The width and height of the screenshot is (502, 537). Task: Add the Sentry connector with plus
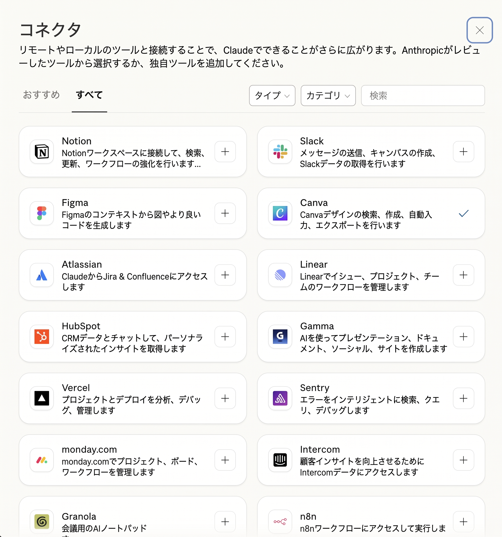click(x=463, y=398)
